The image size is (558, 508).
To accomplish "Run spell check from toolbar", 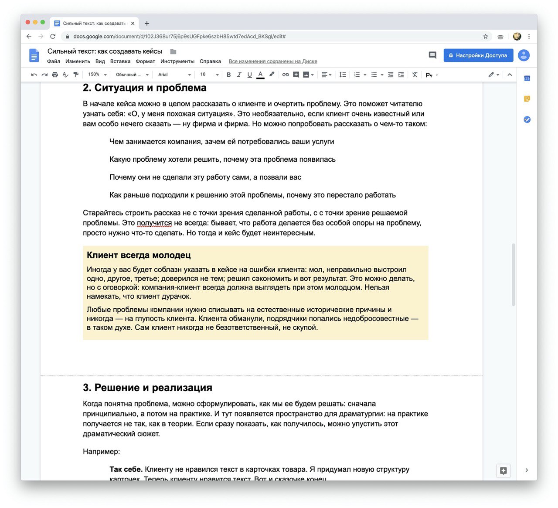I will pyautogui.click(x=65, y=75).
